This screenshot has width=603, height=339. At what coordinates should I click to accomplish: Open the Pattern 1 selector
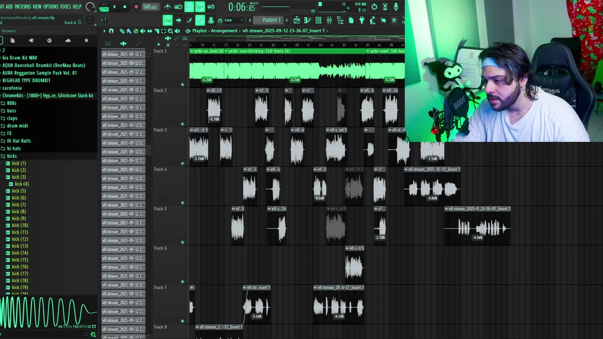click(x=271, y=20)
